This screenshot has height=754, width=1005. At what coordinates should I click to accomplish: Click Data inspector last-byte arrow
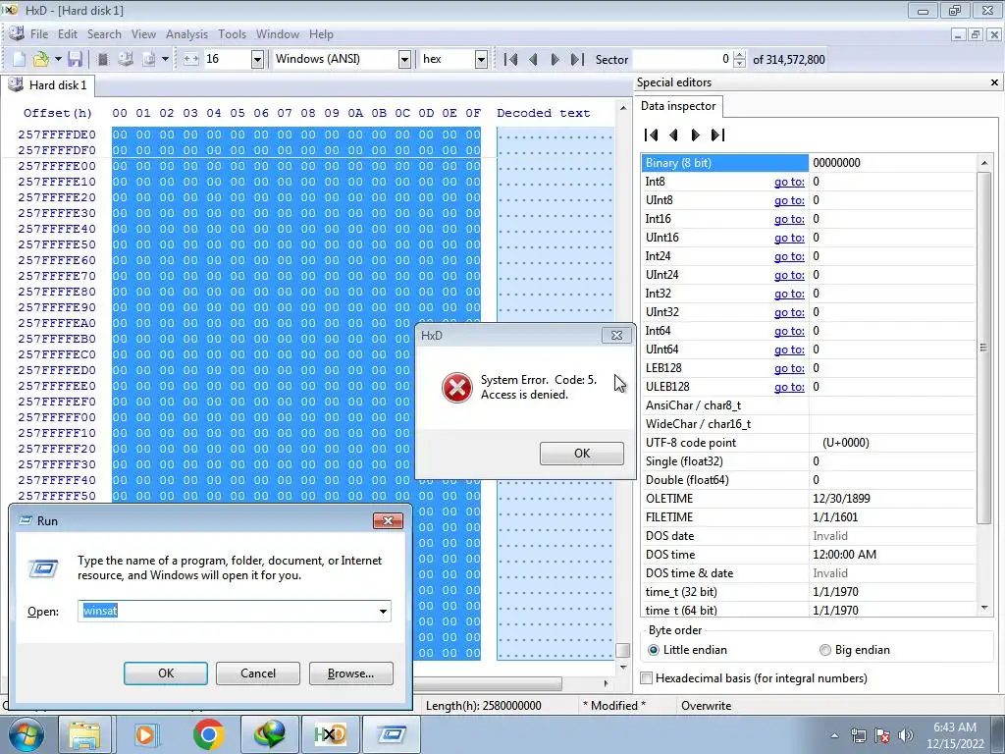(717, 135)
